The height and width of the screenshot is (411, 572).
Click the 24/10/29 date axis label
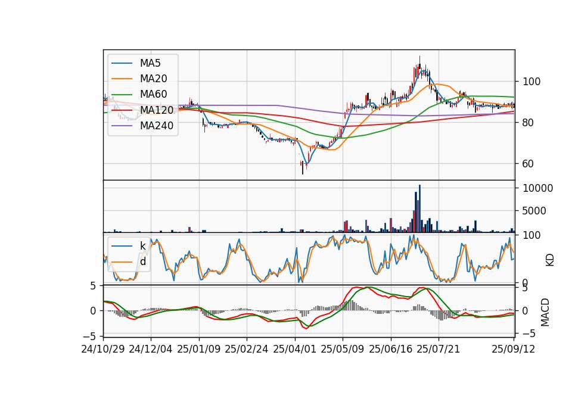click(x=103, y=349)
